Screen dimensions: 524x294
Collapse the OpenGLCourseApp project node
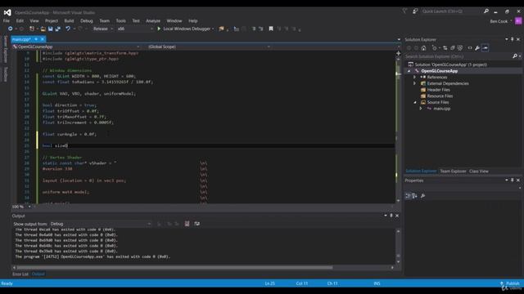[409, 71]
